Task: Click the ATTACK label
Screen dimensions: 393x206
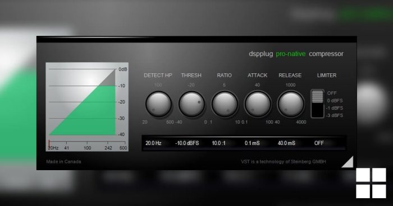Action: pos(257,75)
